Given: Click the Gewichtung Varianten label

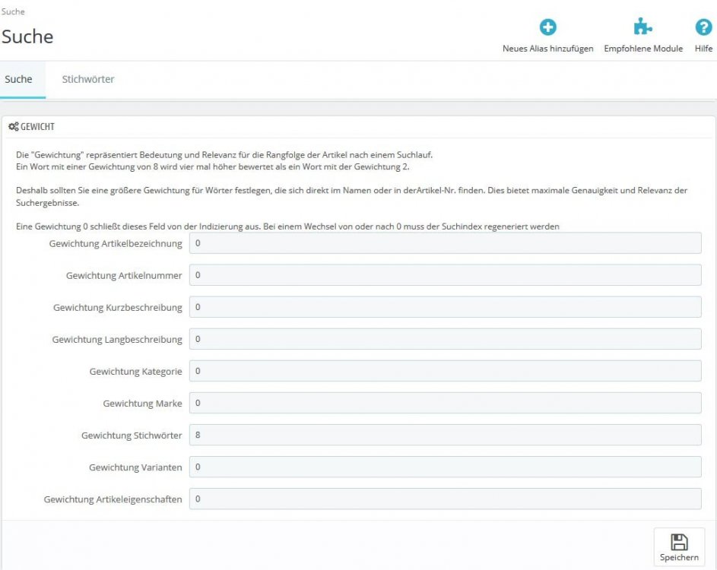Looking at the screenshot, I should (135, 467).
